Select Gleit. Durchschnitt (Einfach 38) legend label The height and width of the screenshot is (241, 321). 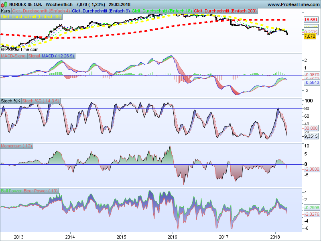[31, 16]
